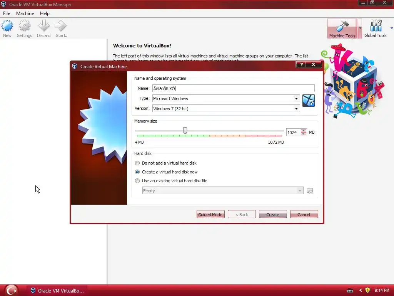Click the VirtualBox mascot cube illustration
Image resolution: width=394 pixels, height=296 pixels.
(x=353, y=81)
